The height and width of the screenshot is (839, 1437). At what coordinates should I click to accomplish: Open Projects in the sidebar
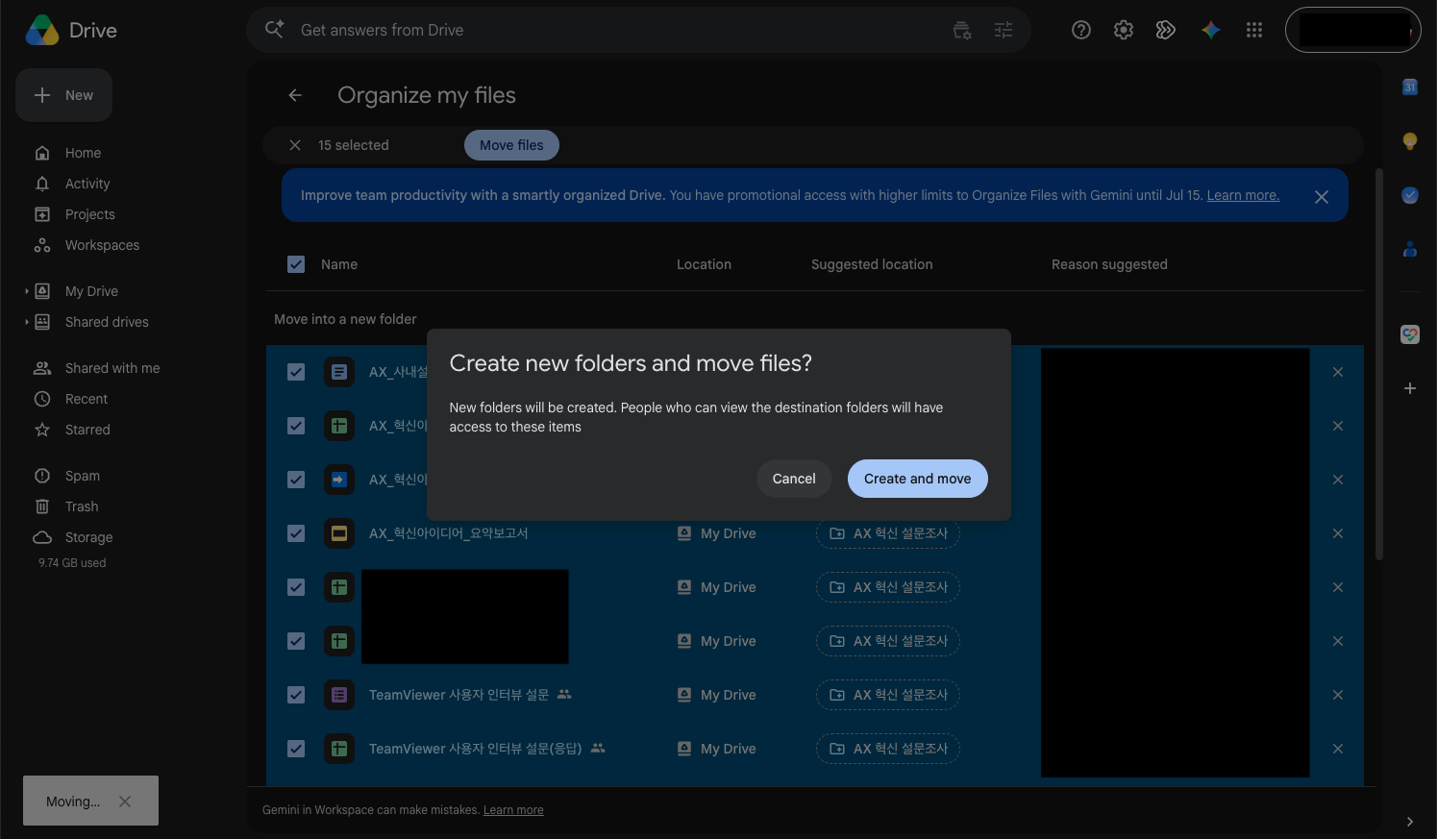pyautogui.click(x=89, y=214)
